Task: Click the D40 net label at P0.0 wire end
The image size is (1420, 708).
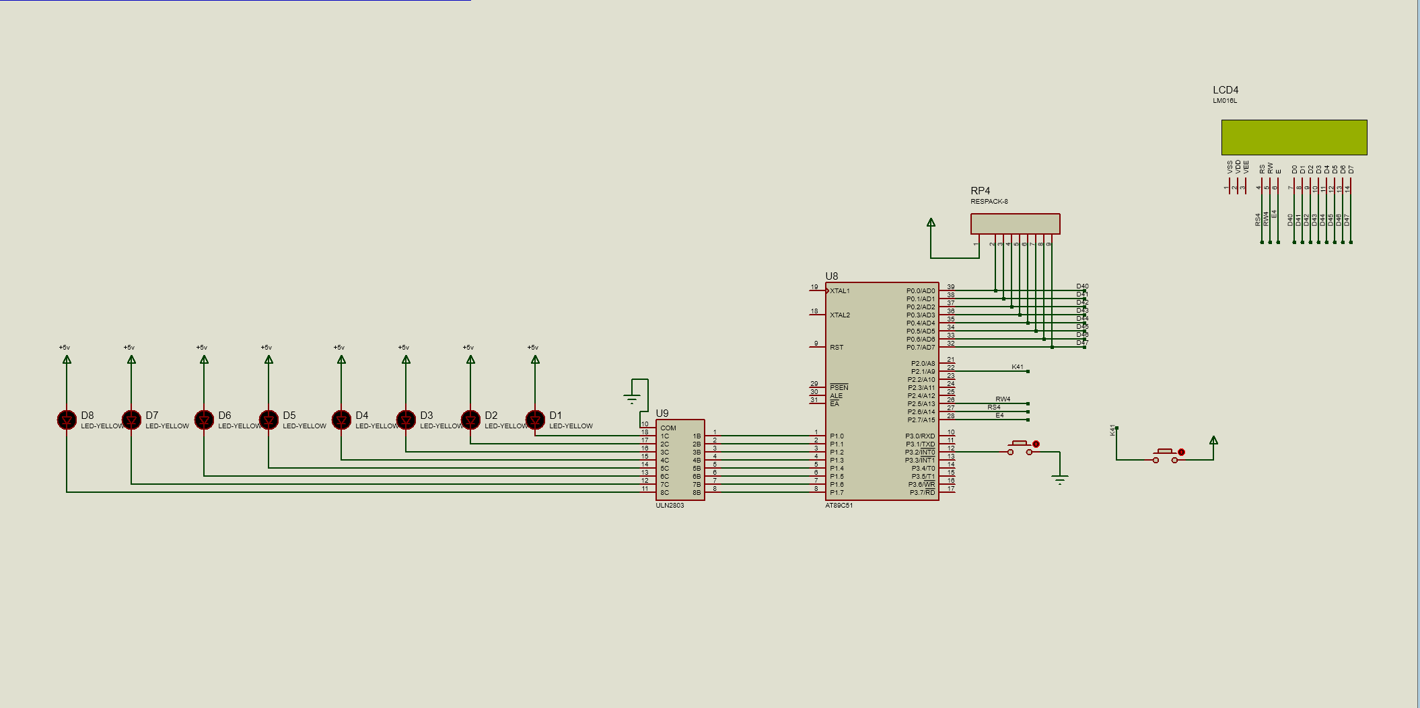Action: (1082, 286)
